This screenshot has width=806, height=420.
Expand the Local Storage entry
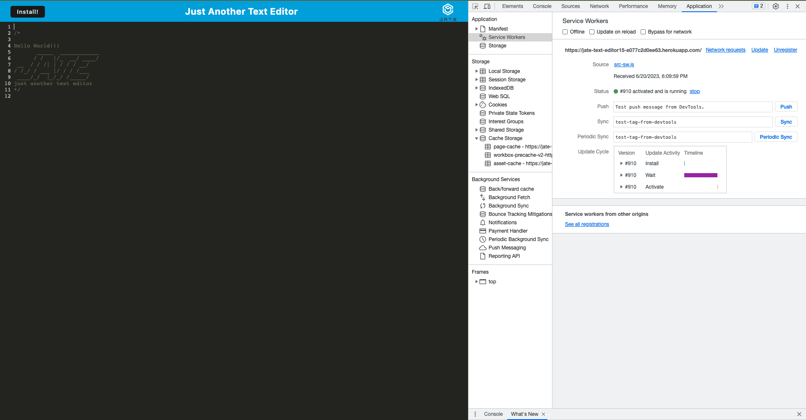coord(477,71)
